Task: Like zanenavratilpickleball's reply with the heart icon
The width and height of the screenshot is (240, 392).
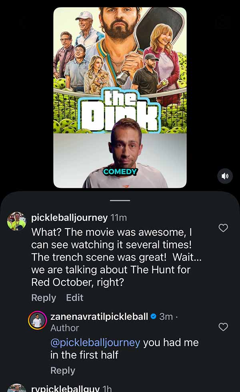Action: click(223, 327)
